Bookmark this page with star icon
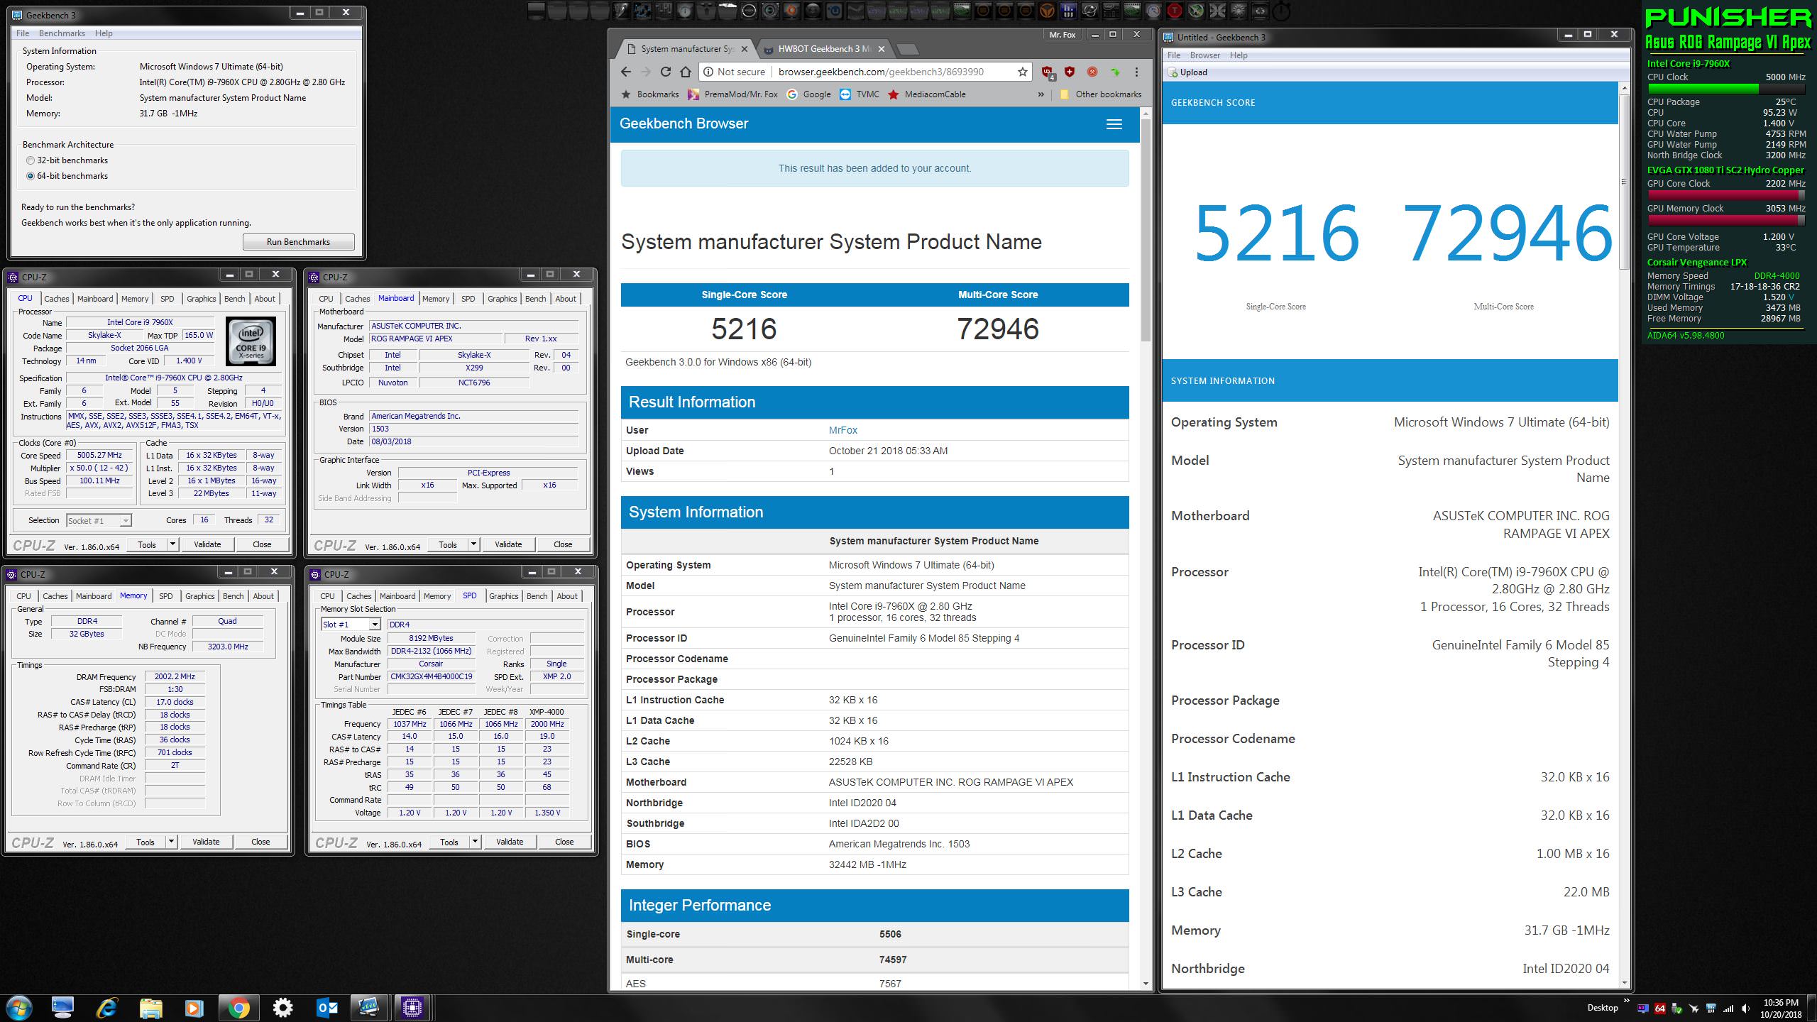The image size is (1817, 1022). tap(1022, 72)
